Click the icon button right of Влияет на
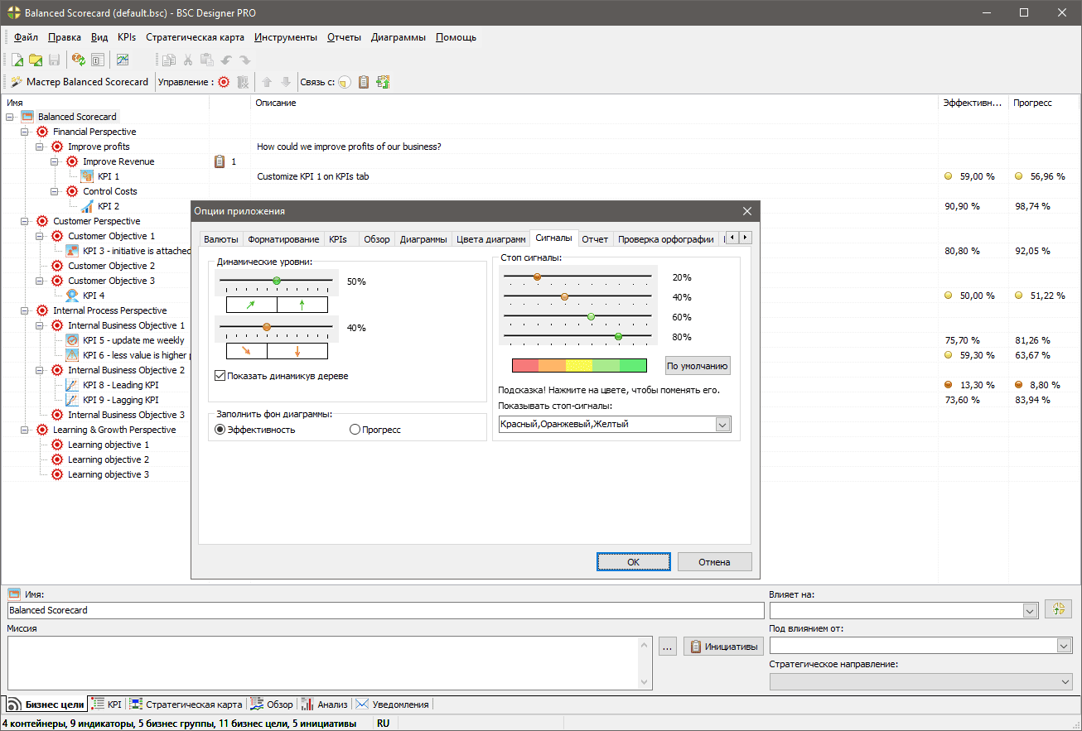This screenshot has width=1082, height=731. coord(1058,609)
